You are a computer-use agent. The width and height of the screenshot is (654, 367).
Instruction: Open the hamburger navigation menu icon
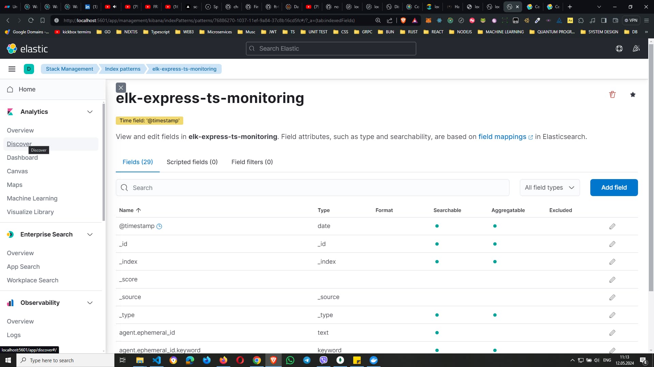click(12, 69)
